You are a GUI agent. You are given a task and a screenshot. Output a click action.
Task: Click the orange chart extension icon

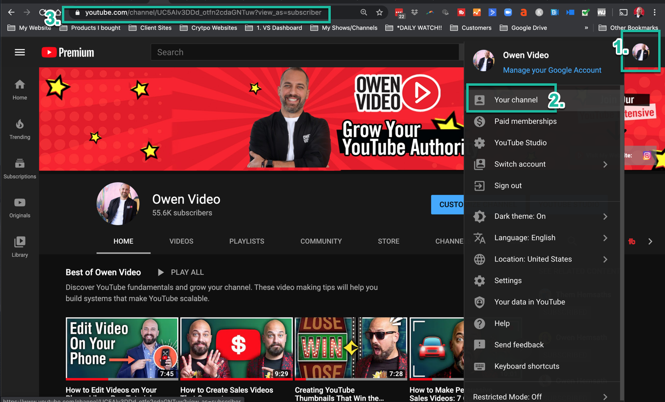[477, 13]
